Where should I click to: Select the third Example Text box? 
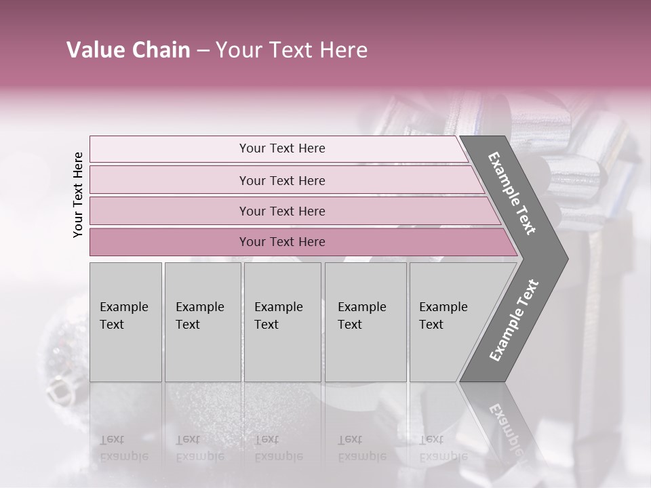[281, 322]
